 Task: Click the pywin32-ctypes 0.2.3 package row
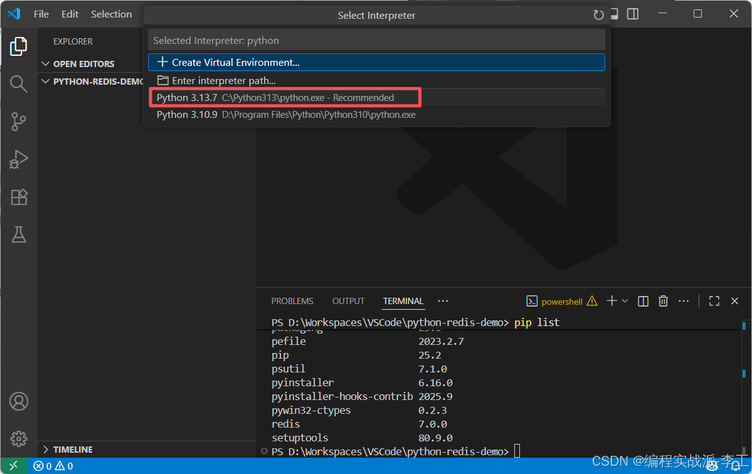[x=359, y=410]
